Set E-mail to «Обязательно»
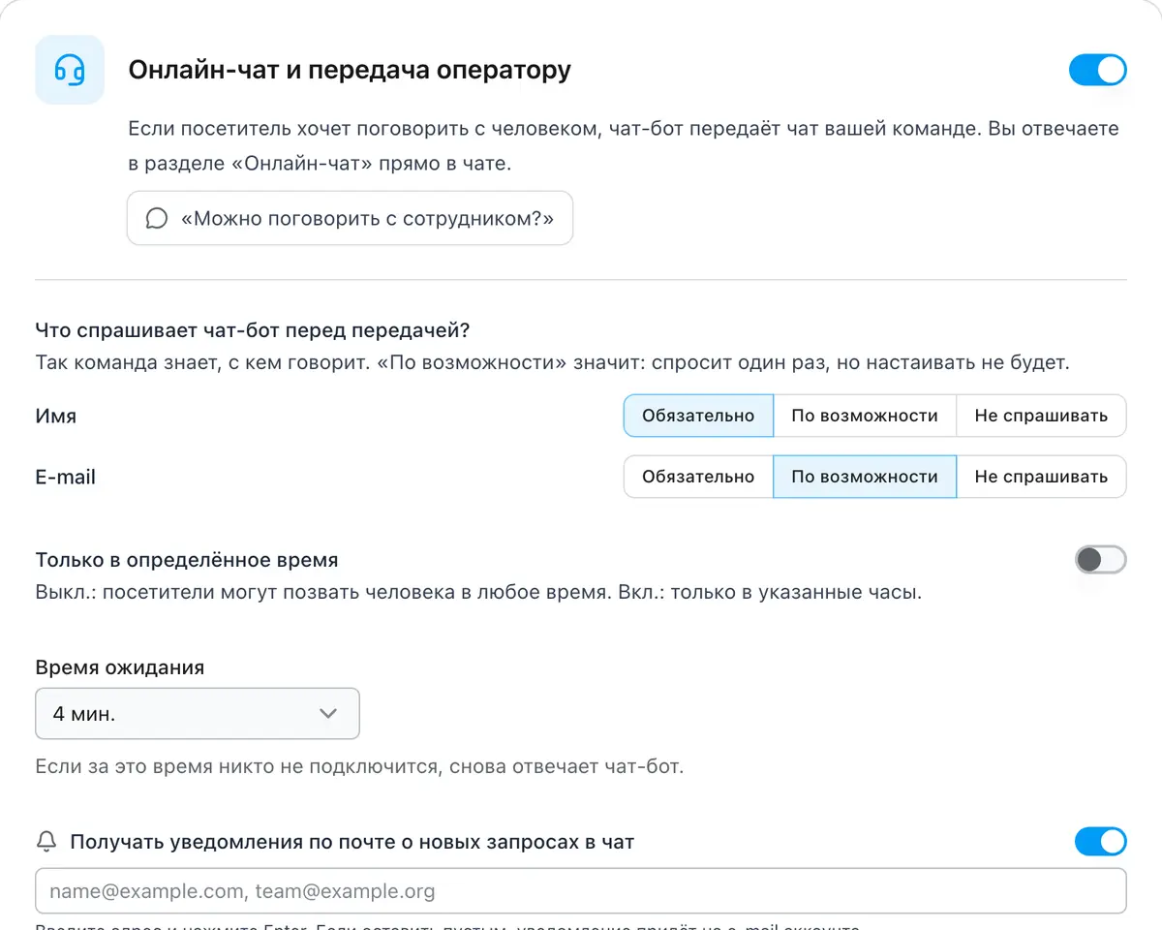Image resolution: width=1162 pixels, height=930 pixels. (698, 477)
